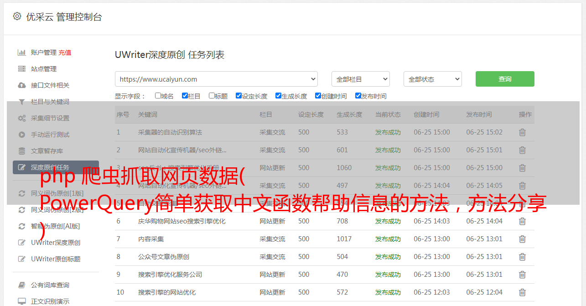This screenshot has height=306, width=586.
Task: Click trash icon for 内容采集 row
Action: [x=522, y=239]
